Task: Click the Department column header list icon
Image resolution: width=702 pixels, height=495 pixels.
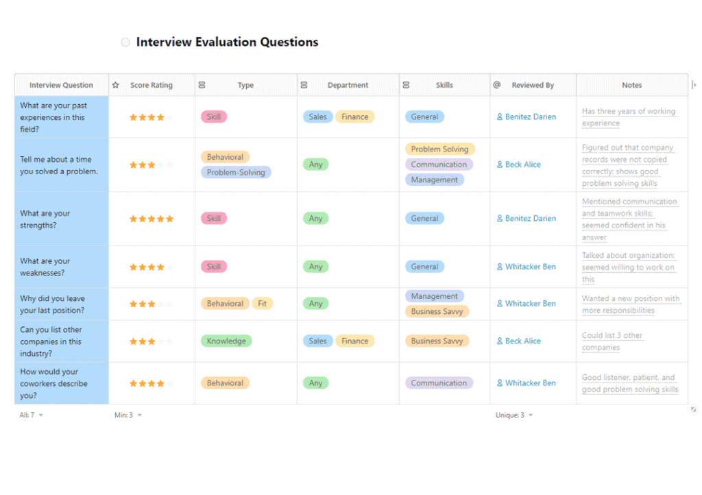Action: pyautogui.click(x=303, y=85)
